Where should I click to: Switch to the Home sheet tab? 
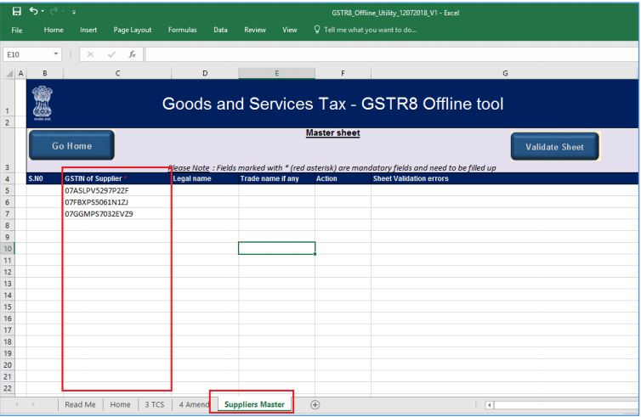pyautogui.click(x=120, y=404)
